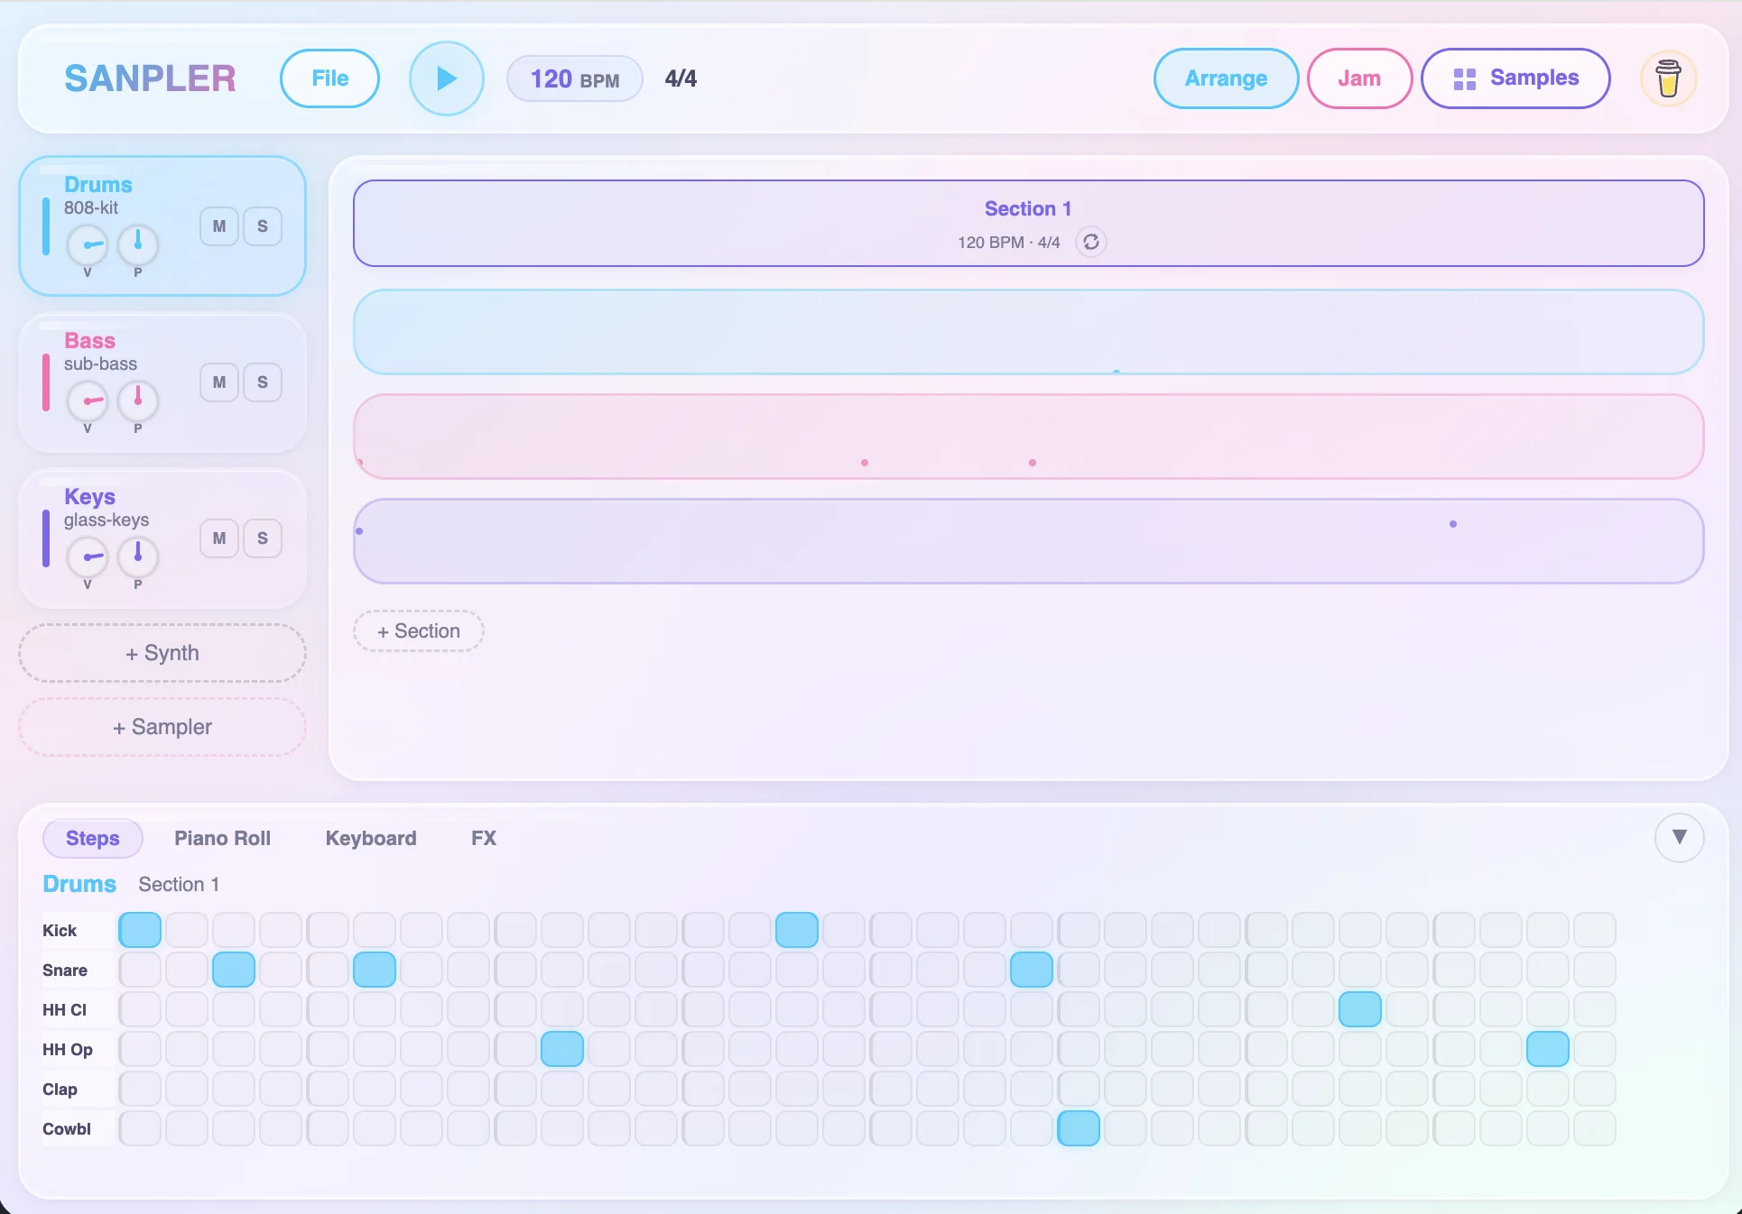This screenshot has width=1742, height=1214.
Task: Click the Bass pan knob
Action: coord(138,400)
